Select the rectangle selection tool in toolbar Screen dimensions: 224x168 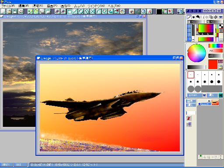pos(70,11)
